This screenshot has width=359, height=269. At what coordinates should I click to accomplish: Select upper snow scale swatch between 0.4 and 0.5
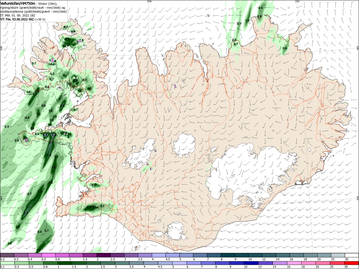[x=34, y=255]
